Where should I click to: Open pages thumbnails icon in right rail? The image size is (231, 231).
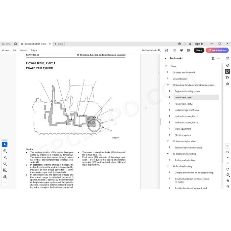point(228,78)
